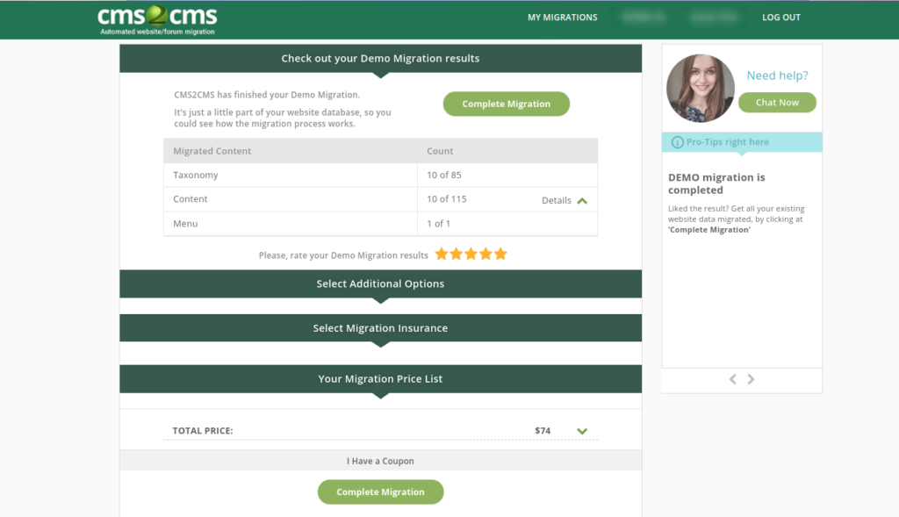Rate demo migration four stars
The width and height of the screenshot is (899, 517).
point(485,254)
